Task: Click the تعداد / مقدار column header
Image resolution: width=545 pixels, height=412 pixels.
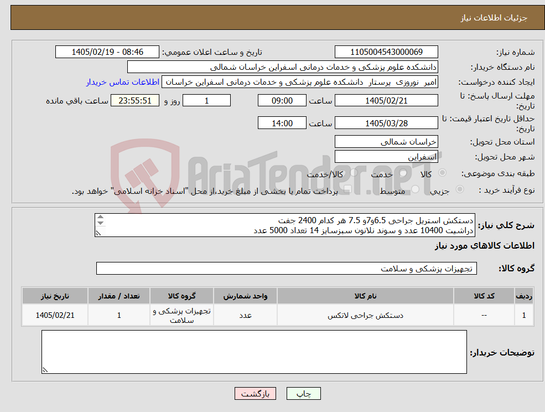Action: click(119, 296)
